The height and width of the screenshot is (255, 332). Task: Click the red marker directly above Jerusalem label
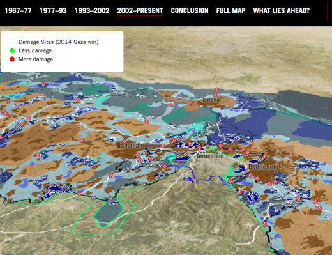(x=199, y=148)
